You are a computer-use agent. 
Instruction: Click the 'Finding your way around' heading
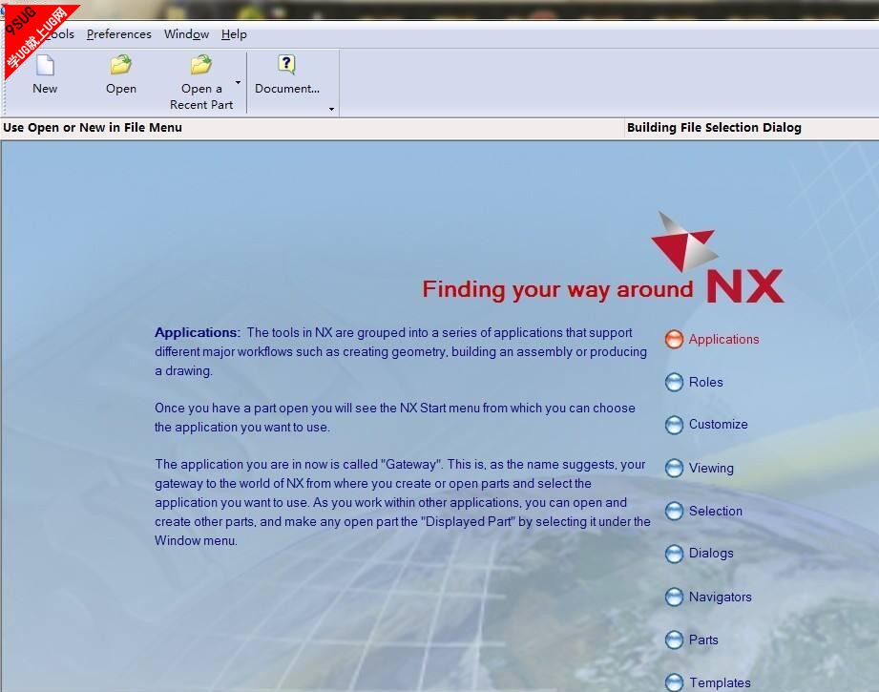point(557,289)
